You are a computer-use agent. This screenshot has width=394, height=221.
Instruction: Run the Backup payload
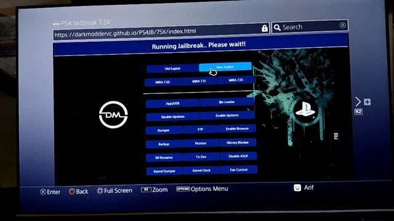click(x=164, y=144)
